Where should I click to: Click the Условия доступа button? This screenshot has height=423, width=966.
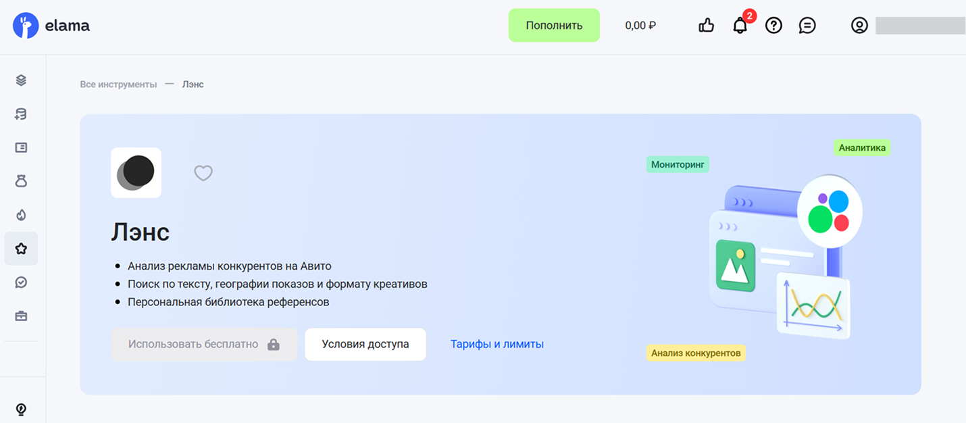click(x=365, y=345)
